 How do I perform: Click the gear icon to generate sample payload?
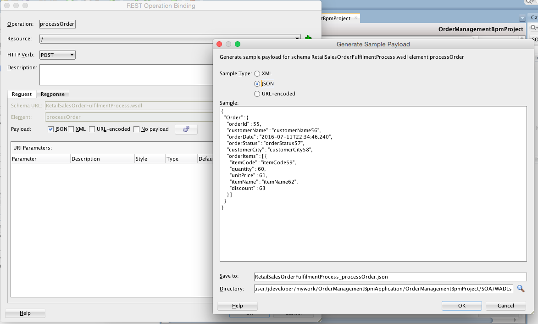coord(186,129)
